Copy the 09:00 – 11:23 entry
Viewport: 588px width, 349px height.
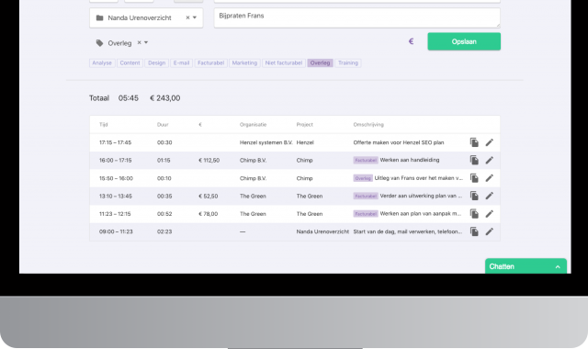click(x=474, y=231)
